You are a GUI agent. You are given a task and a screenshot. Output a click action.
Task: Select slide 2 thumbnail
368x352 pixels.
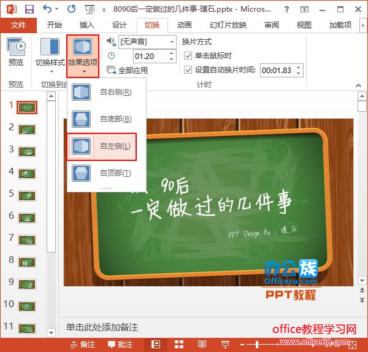27,130
